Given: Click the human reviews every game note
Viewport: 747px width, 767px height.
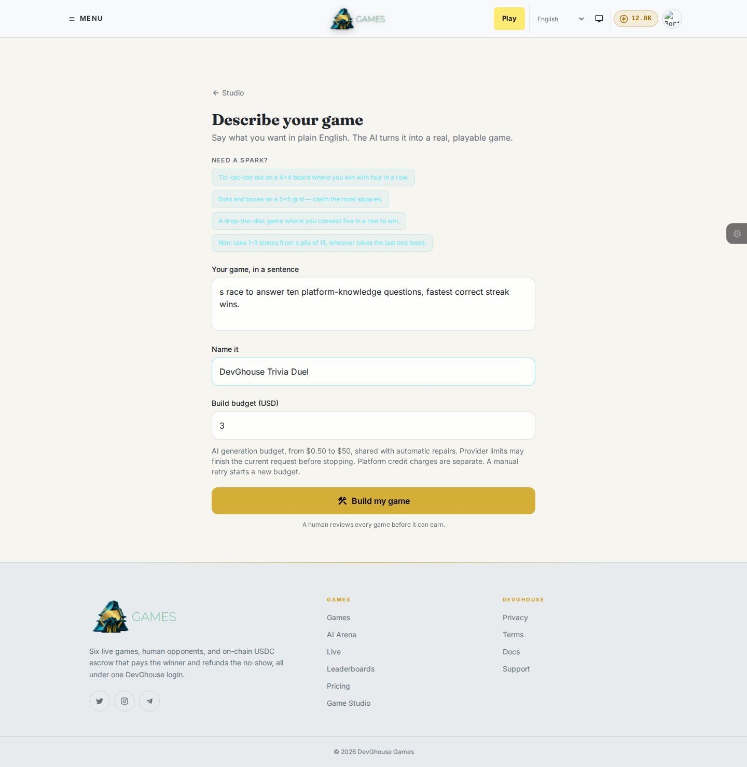Looking at the screenshot, I should (374, 525).
